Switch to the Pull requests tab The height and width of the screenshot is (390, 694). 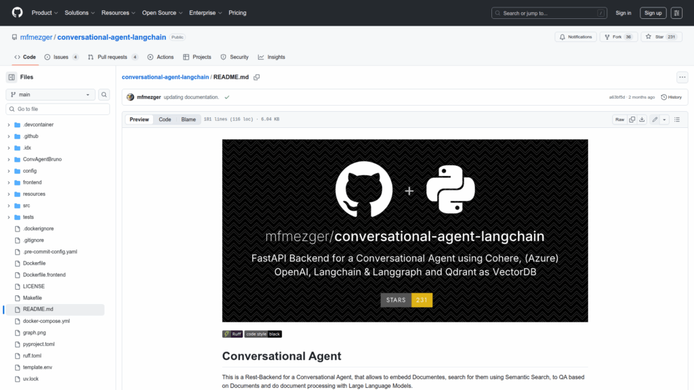tap(113, 57)
